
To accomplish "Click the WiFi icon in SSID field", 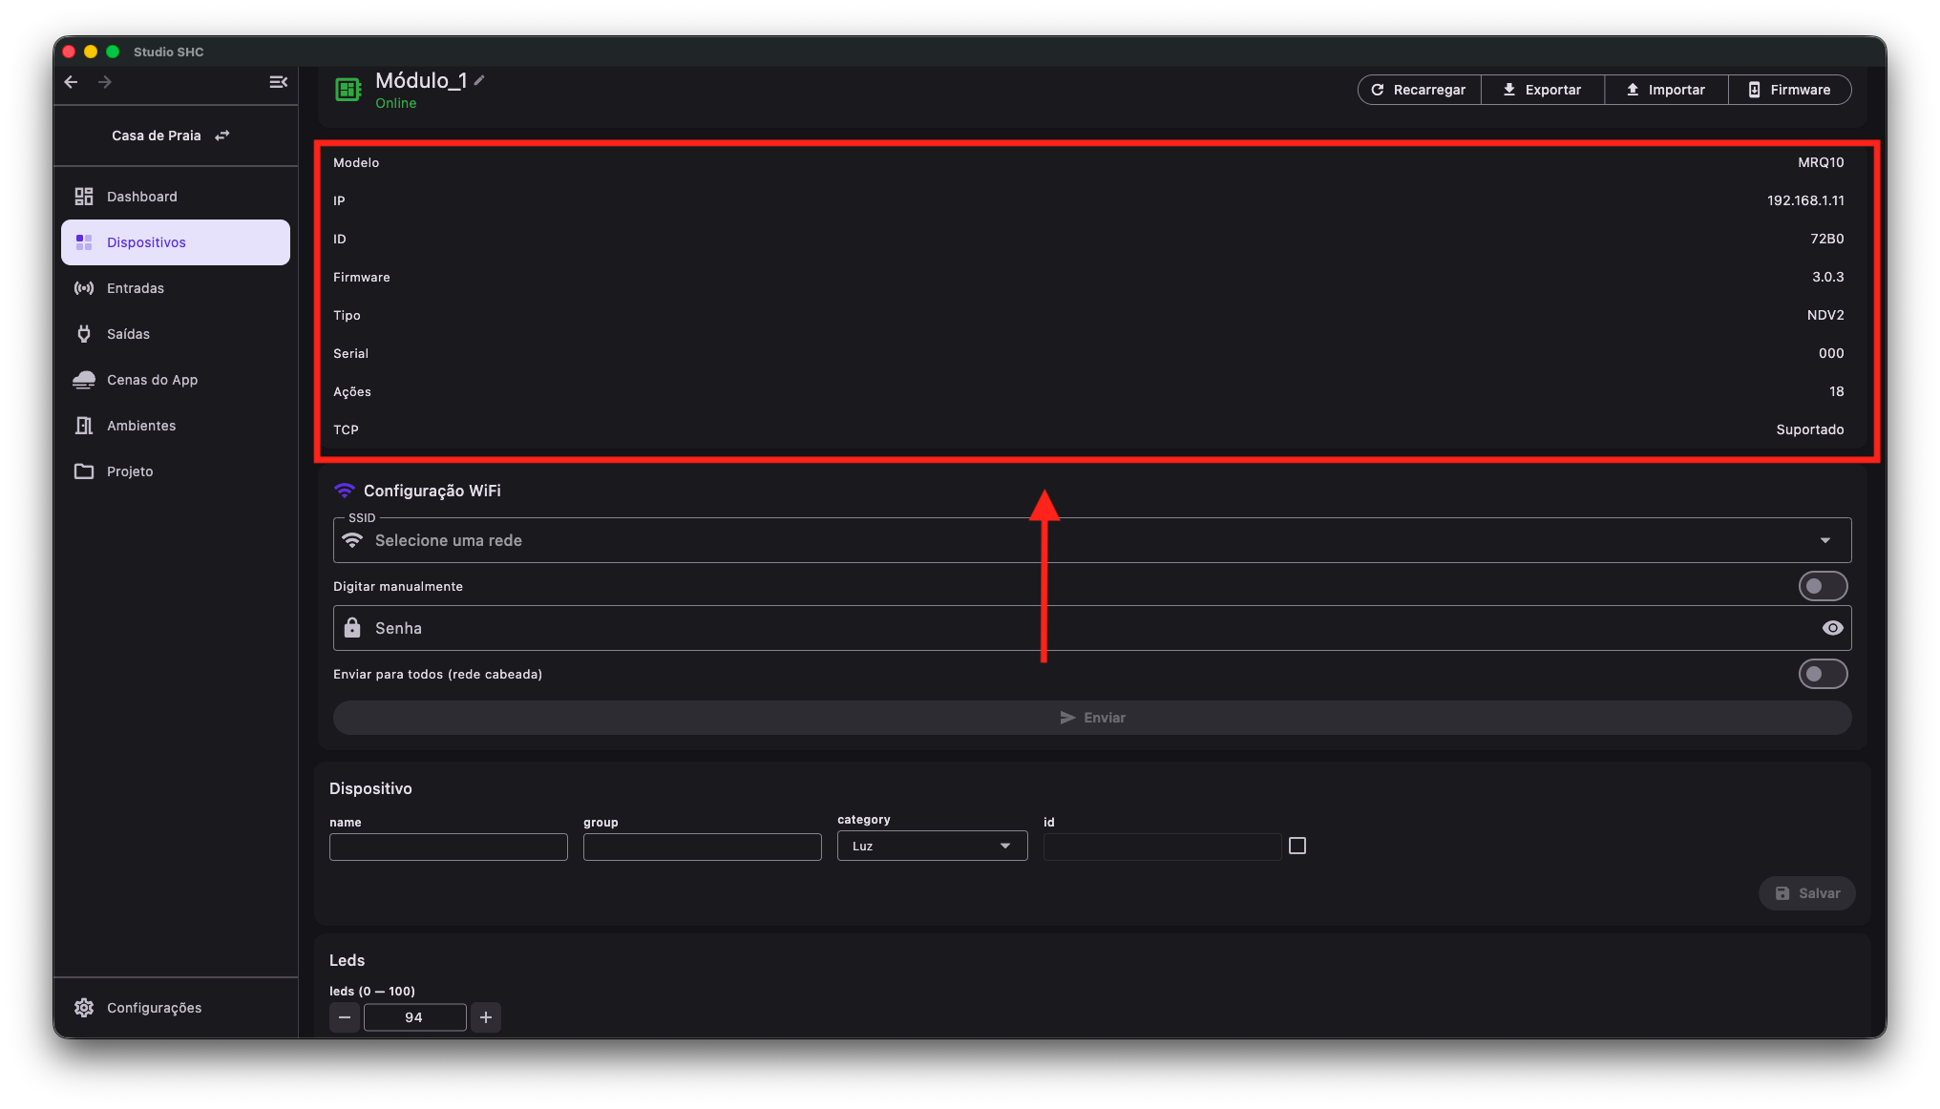I will click(352, 540).
